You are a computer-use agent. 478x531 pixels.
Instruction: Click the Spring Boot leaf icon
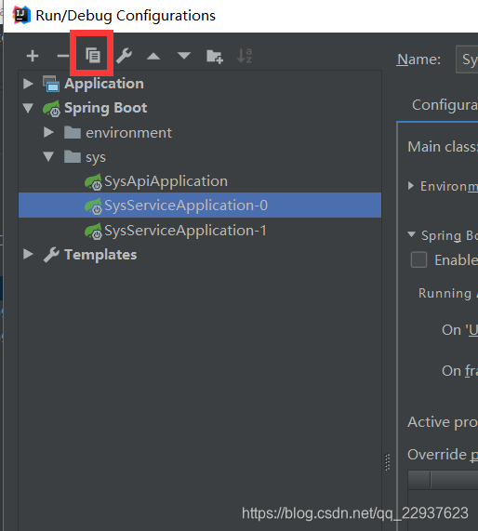tap(51, 109)
